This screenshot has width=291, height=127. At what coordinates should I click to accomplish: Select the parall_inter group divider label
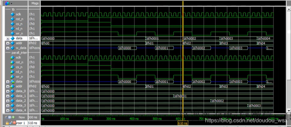pyautogui.click(x=19, y=52)
